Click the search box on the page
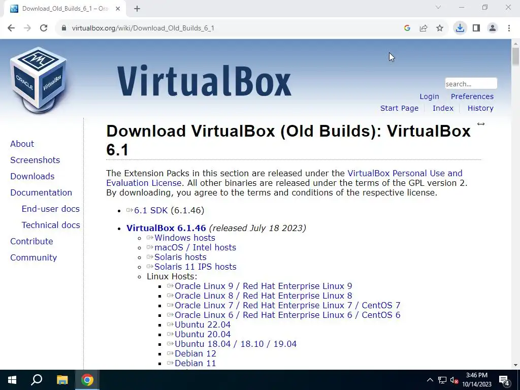The width and height of the screenshot is (520, 390). coord(471,84)
